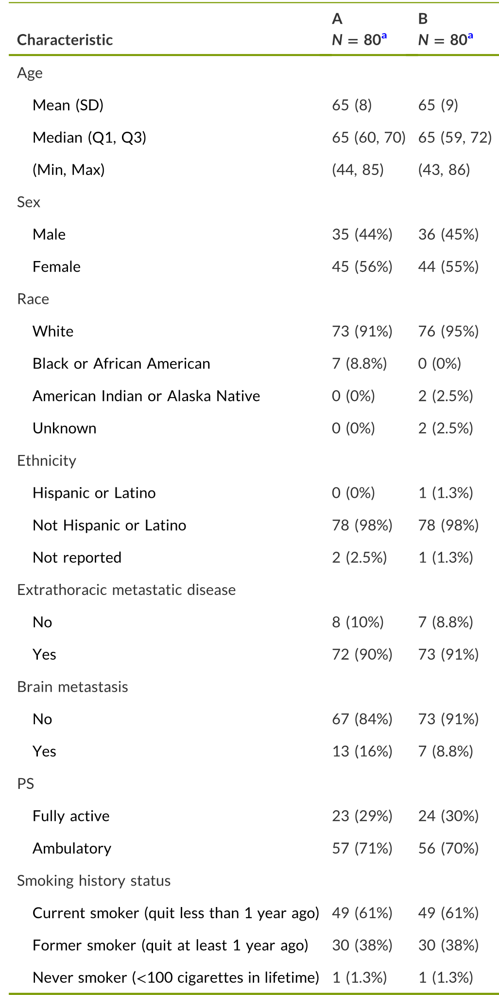Screen dimensions: 499x995
Task: Click the 73 (91%) value for White in column A
Action: (x=362, y=332)
